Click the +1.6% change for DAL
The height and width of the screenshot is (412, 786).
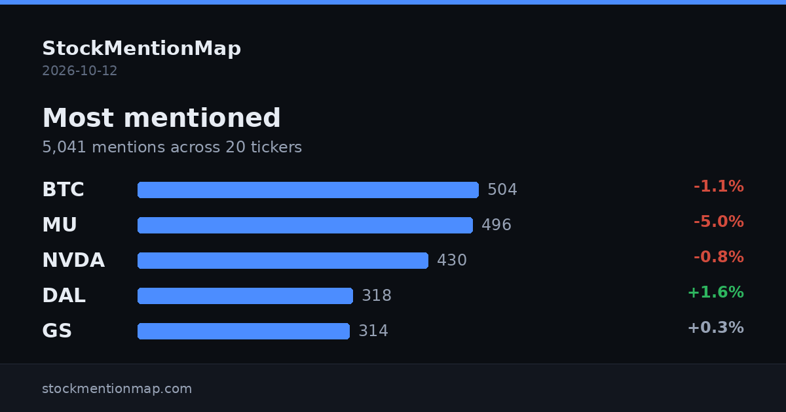[x=715, y=292]
